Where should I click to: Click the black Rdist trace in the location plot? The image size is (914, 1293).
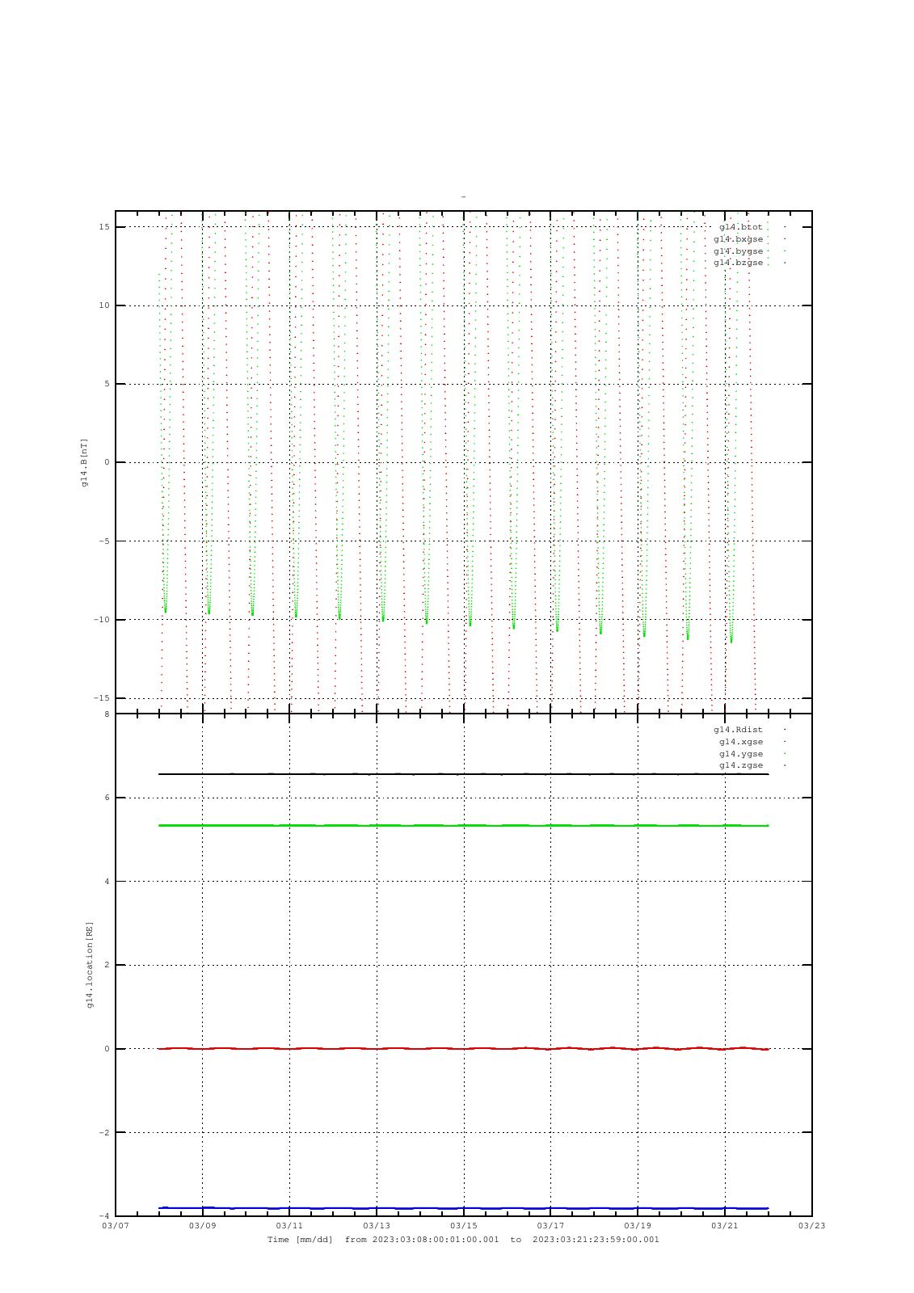(x=463, y=774)
